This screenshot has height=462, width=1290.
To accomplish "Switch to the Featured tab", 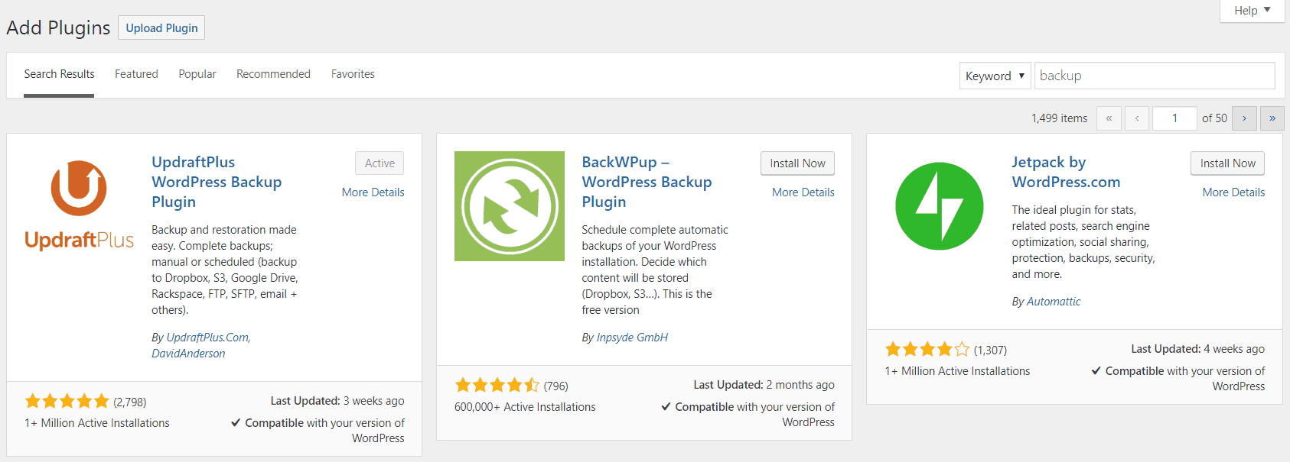I will (x=136, y=74).
